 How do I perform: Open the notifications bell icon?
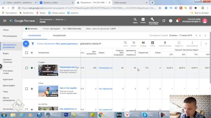pos(177,21)
